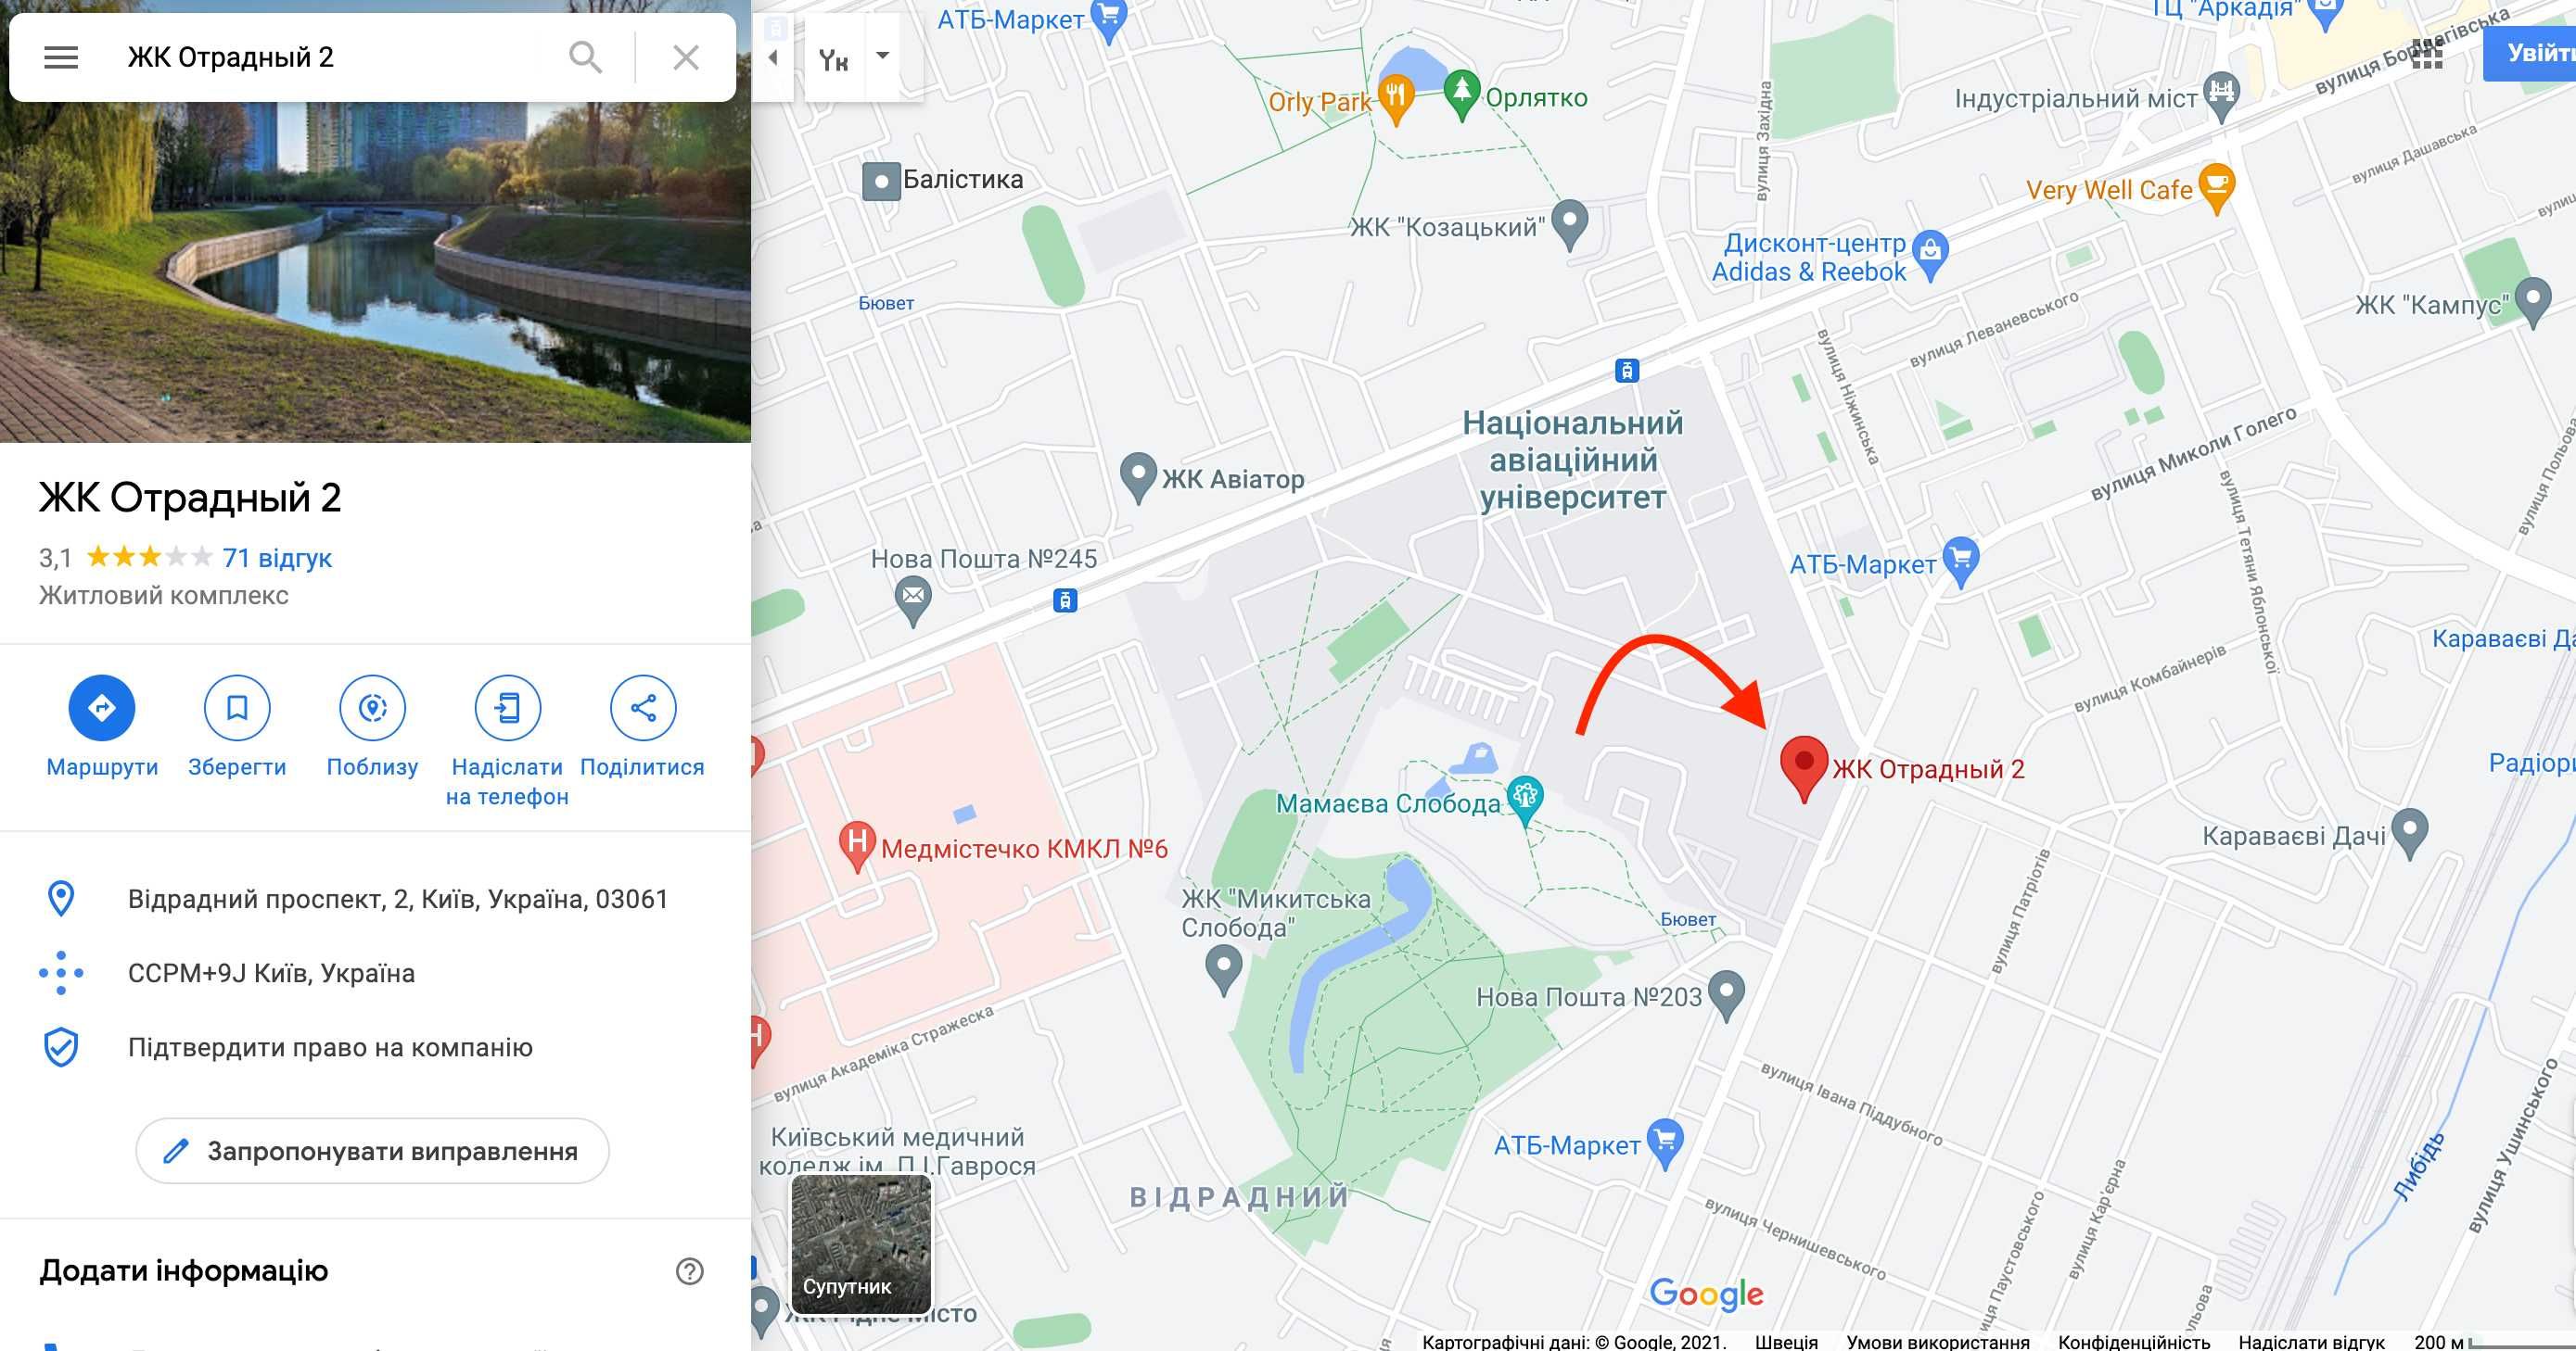The width and height of the screenshot is (2576, 1351).
Task: Click Підтвердити право на компанію
Action: pyautogui.click(x=330, y=1047)
